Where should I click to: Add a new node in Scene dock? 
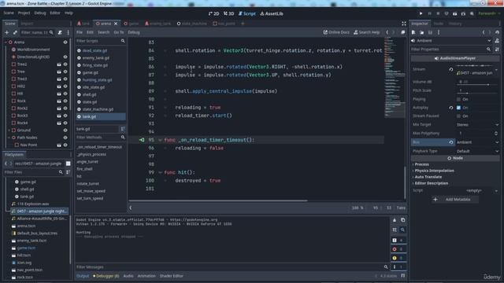(7, 32)
